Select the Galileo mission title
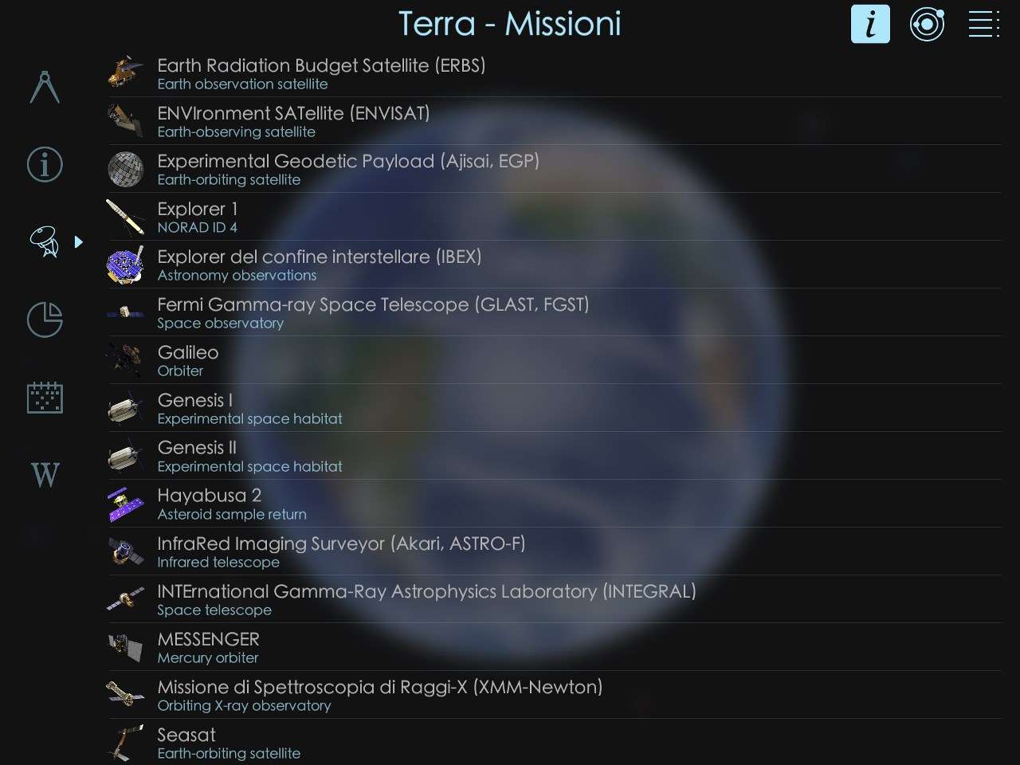1020x765 pixels. tap(188, 352)
